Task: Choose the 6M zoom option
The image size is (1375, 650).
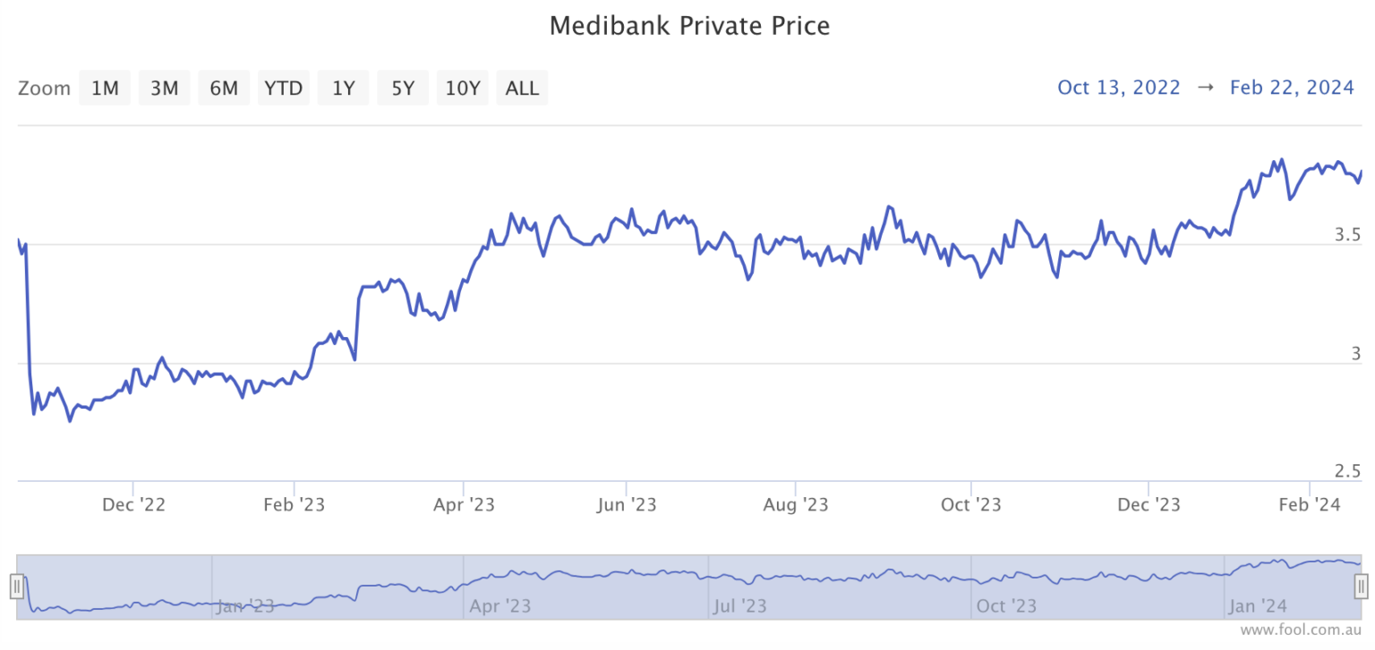Action: pos(224,89)
